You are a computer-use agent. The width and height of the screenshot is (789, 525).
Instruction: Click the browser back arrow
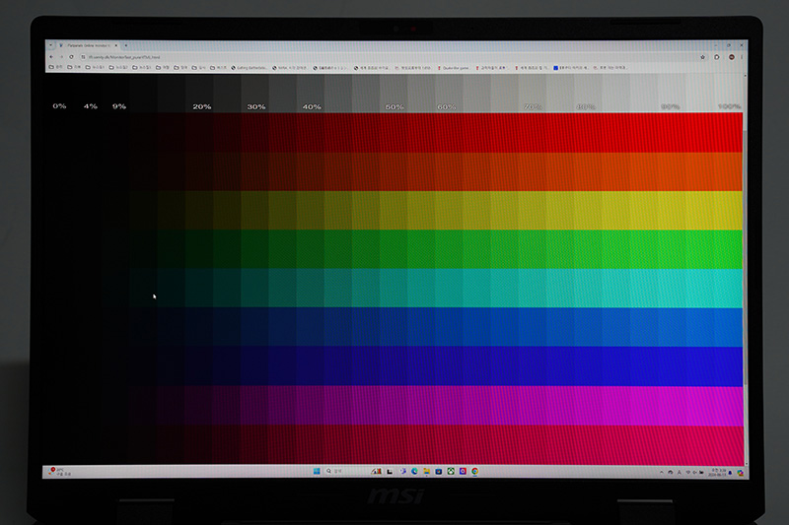coord(50,57)
